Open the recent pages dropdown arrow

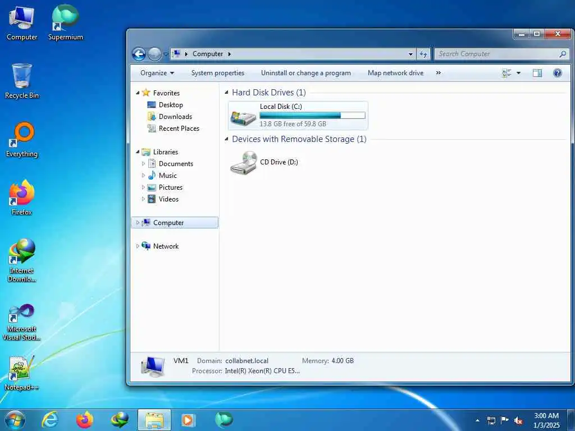166,54
